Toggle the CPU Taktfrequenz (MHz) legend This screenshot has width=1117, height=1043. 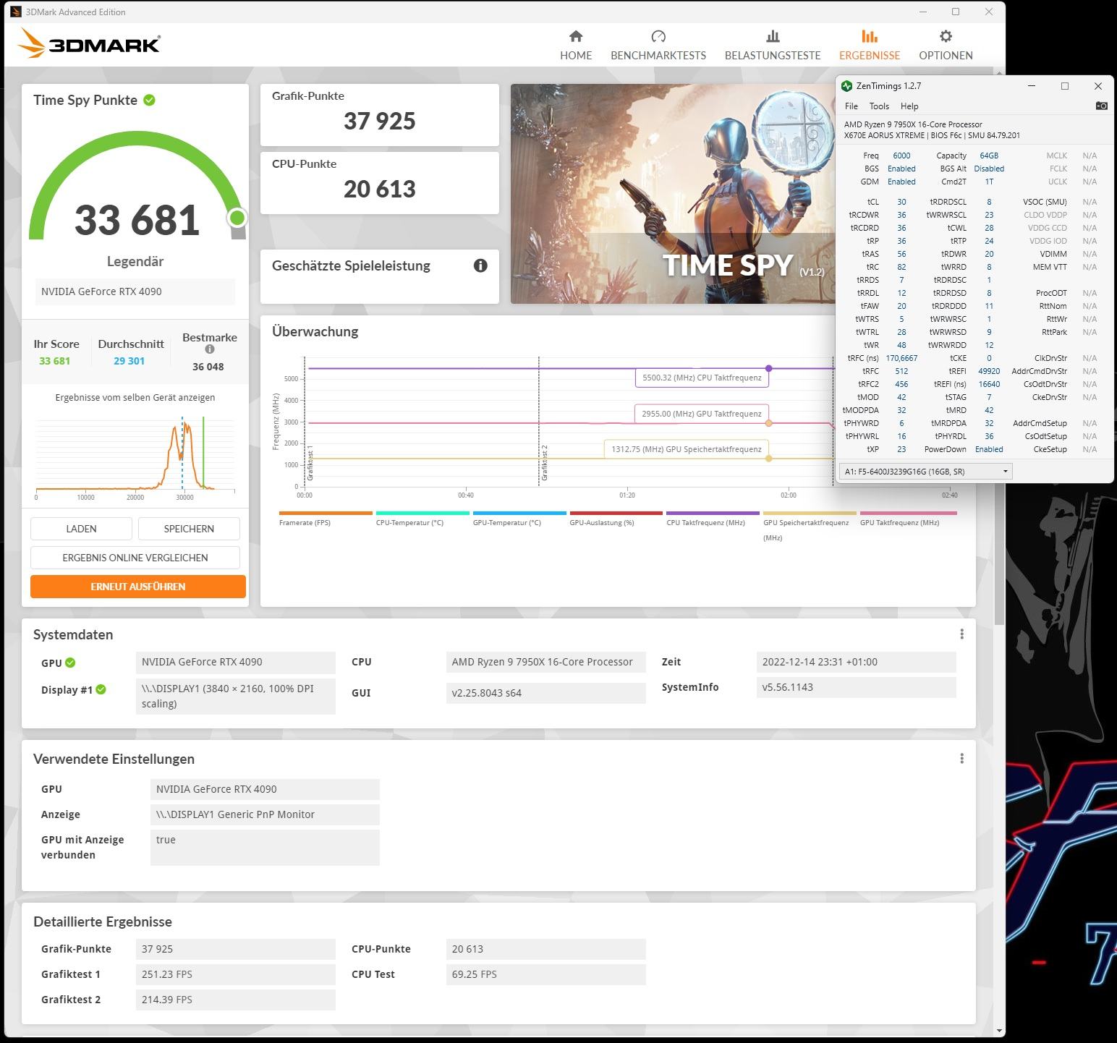pyautogui.click(x=713, y=519)
